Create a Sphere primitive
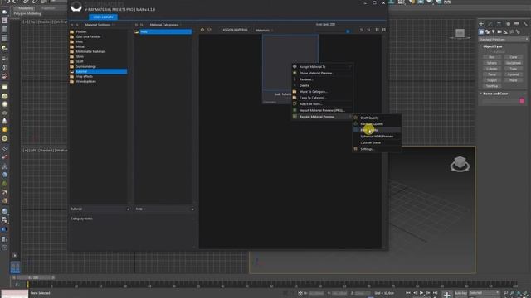531x298 pixels. 492,63
